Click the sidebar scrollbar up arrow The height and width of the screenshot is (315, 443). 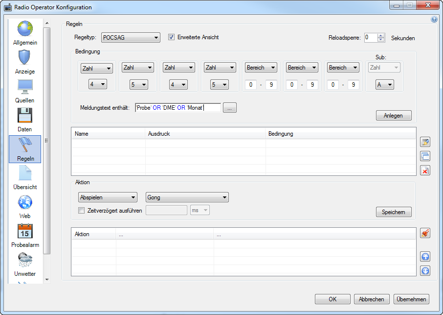[47, 23]
